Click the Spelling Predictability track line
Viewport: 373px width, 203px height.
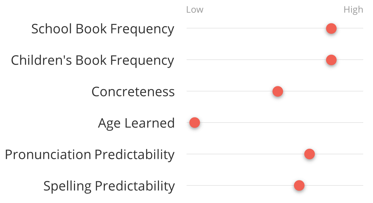(275, 185)
